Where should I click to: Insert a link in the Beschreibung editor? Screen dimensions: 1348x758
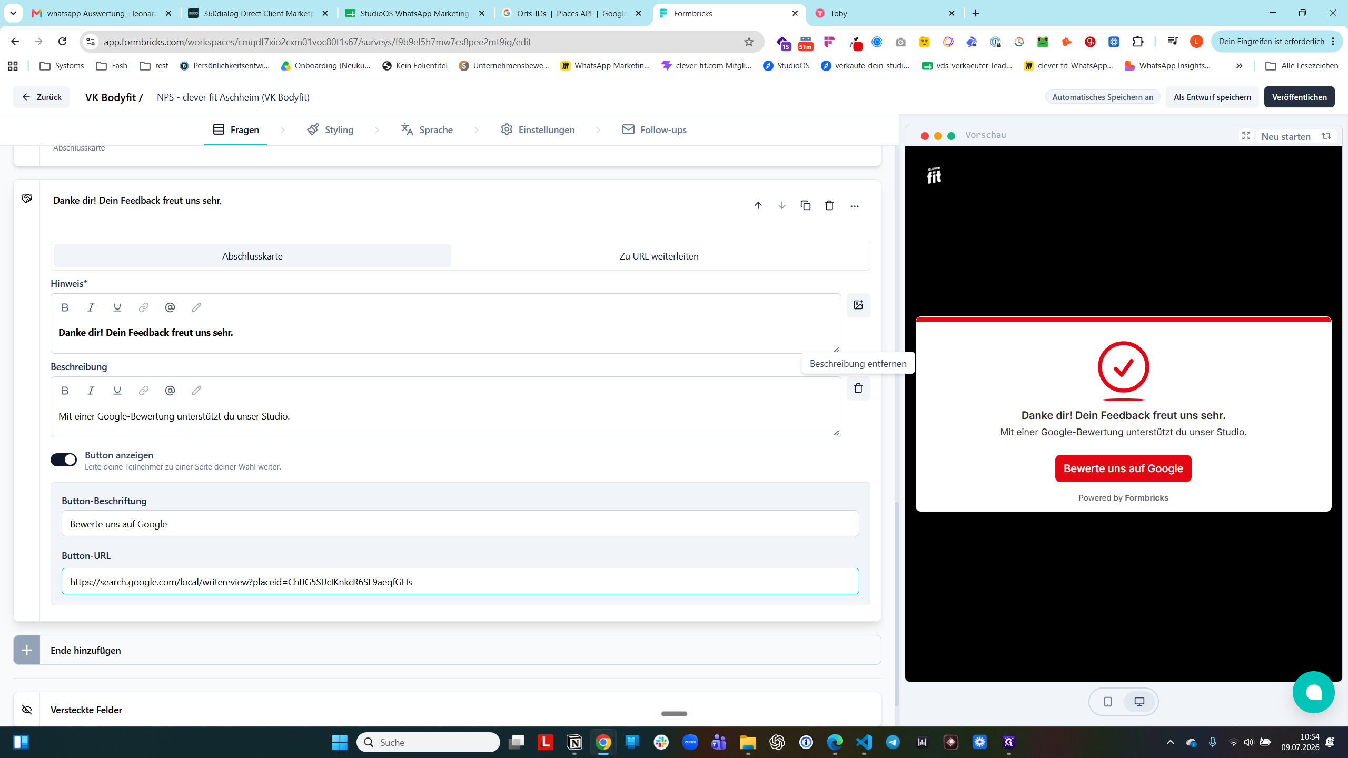(143, 391)
